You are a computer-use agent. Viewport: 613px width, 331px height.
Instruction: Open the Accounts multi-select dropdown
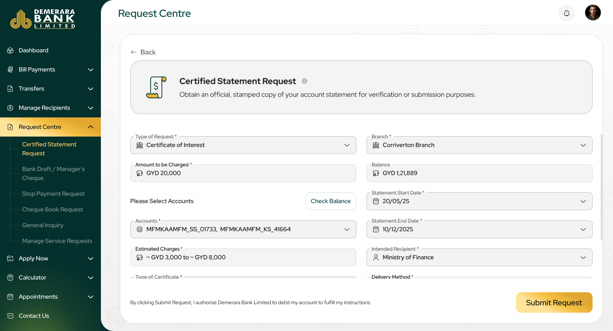point(243,229)
